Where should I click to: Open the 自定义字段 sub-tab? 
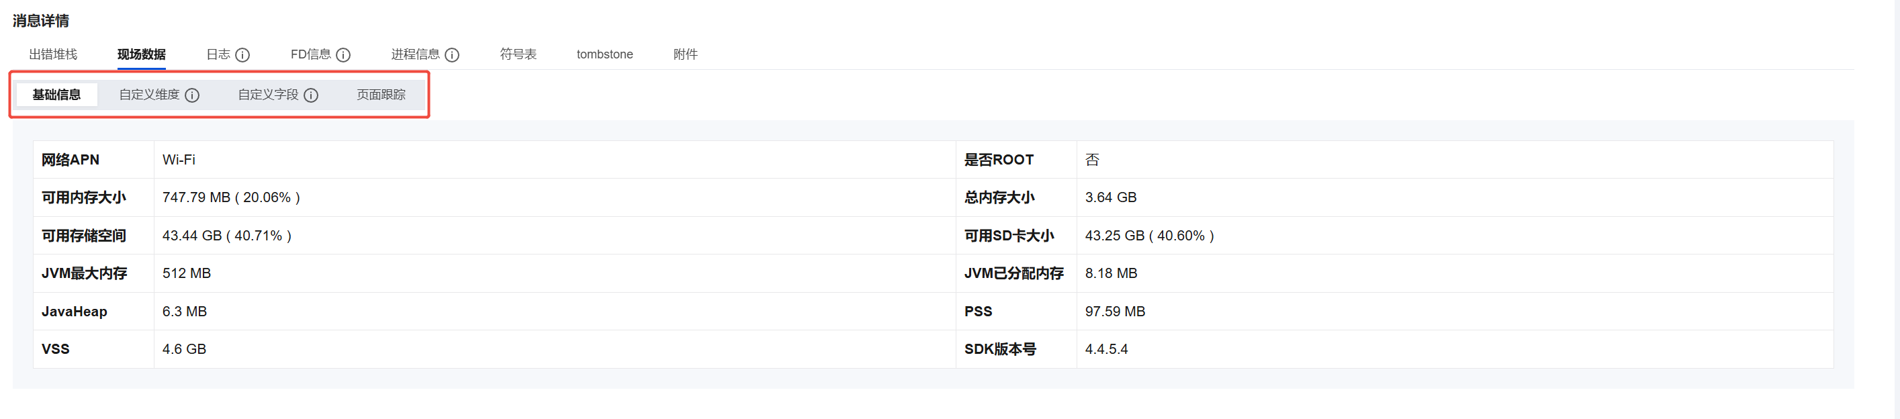tap(268, 95)
